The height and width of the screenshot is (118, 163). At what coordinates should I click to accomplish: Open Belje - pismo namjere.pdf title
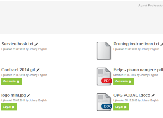click(138, 70)
